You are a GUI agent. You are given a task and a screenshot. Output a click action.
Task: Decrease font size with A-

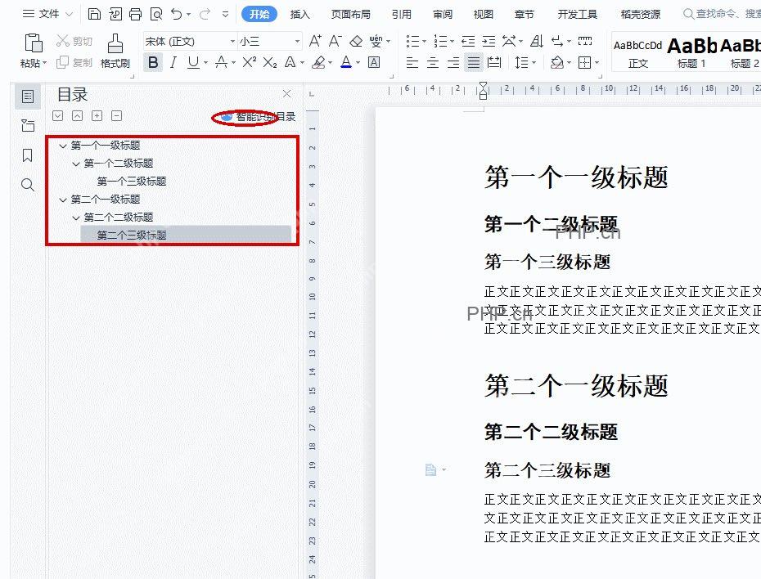tap(335, 41)
